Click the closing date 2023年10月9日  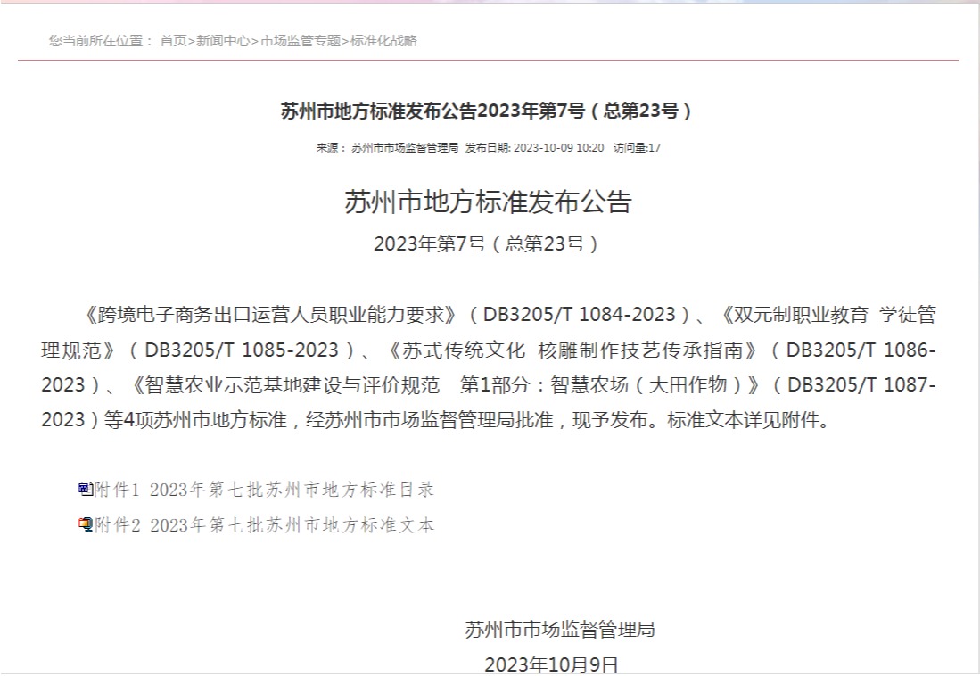click(x=550, y=664)
